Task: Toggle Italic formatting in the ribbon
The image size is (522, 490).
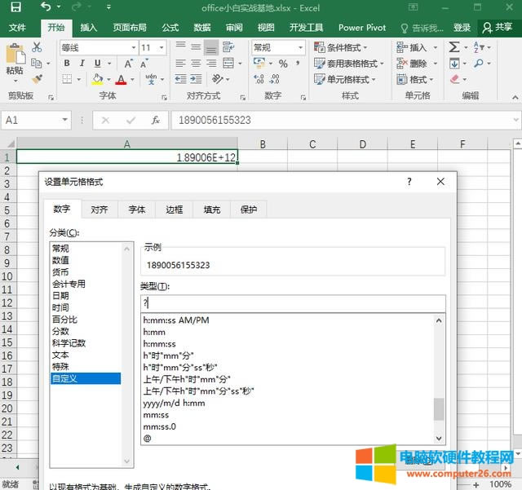Action: pos(82,64)
